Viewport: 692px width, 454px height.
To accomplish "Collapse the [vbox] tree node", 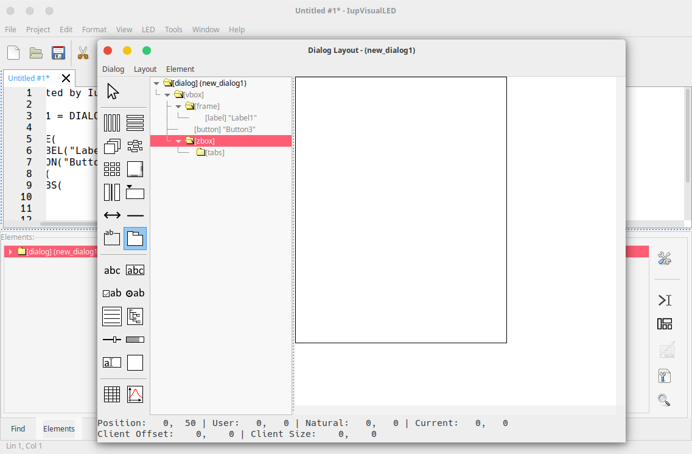I will 167,95.
